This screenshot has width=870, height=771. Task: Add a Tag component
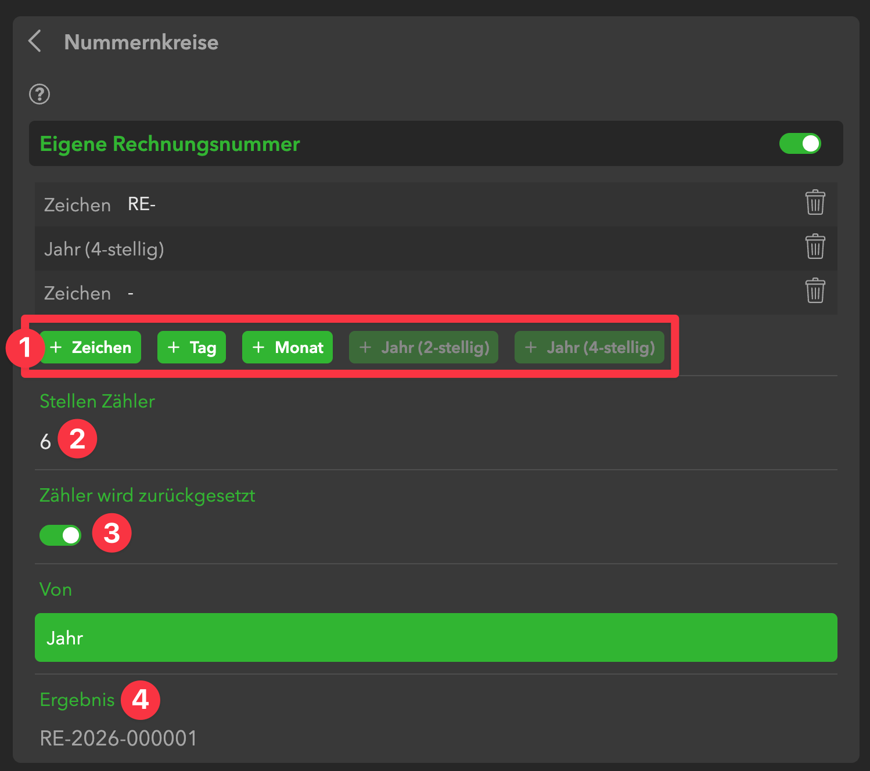192,347
